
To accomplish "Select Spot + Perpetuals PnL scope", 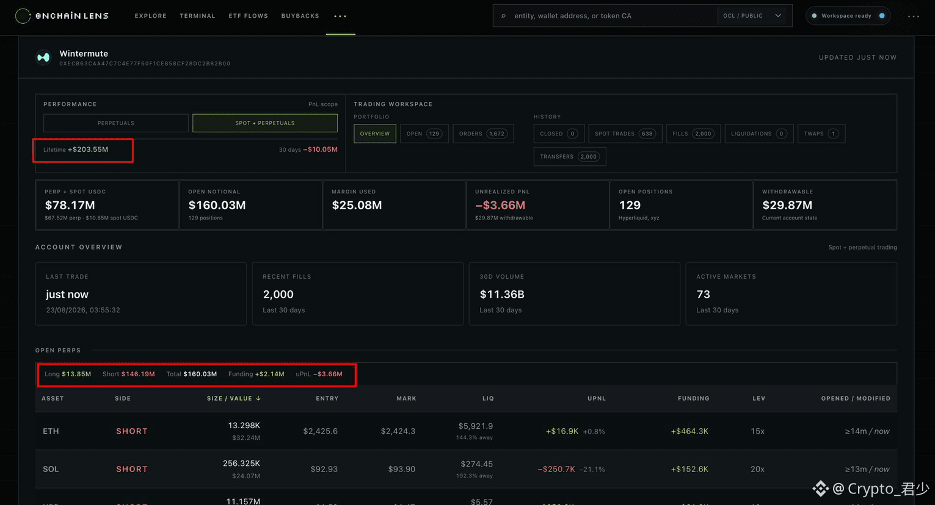I will (265, 123).
